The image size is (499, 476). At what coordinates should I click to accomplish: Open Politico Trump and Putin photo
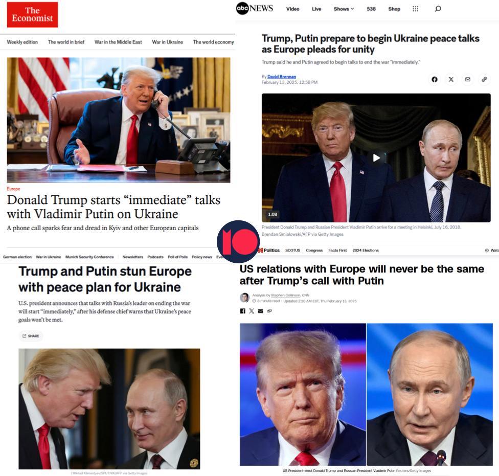point(109,409)
